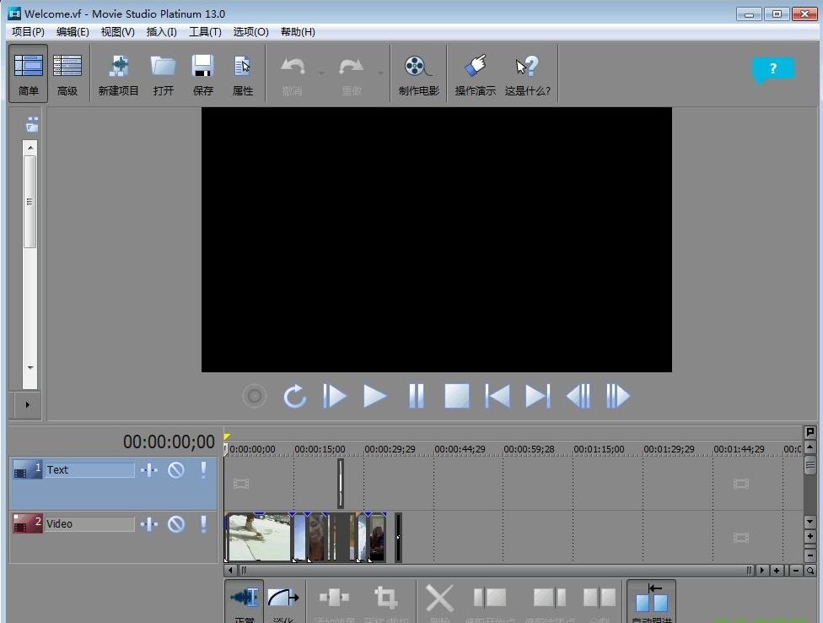
Task: Open the 选项(O) menu
Action: (x=251, y=32)
